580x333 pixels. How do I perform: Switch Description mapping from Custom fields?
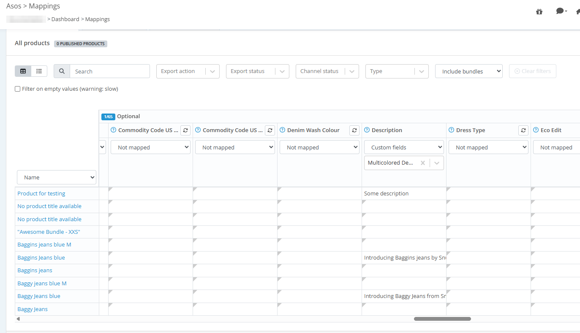click(x=404, y=147)
